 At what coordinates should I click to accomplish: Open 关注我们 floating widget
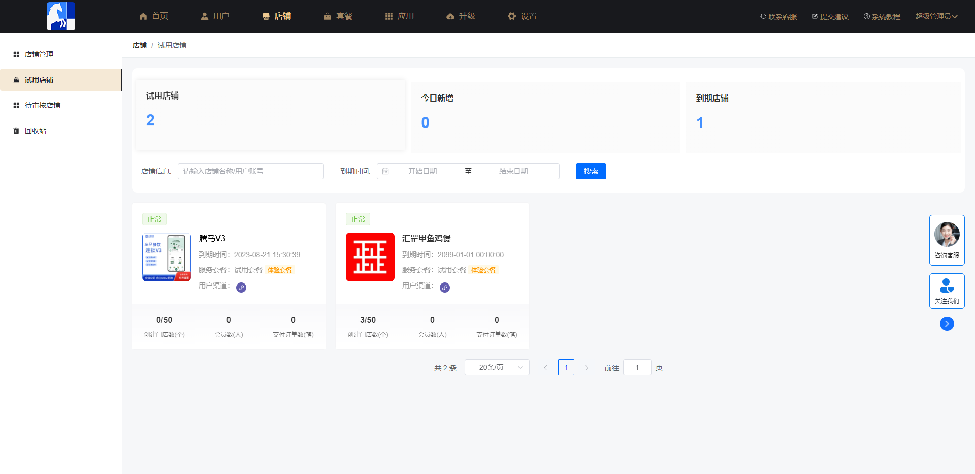coord(947,291)
